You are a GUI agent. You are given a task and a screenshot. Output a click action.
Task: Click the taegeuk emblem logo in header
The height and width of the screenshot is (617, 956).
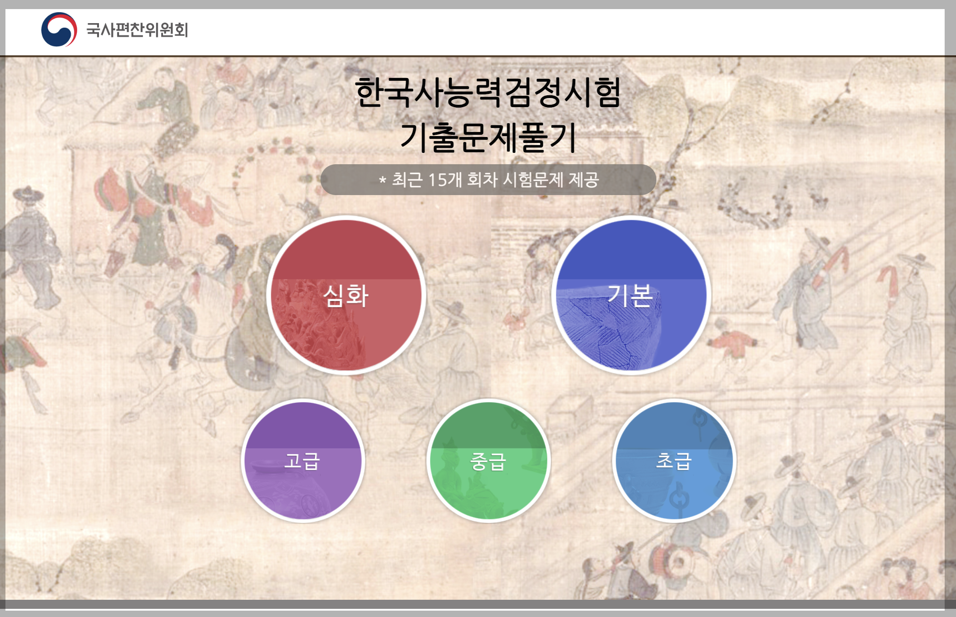click(x=59, y=29)
